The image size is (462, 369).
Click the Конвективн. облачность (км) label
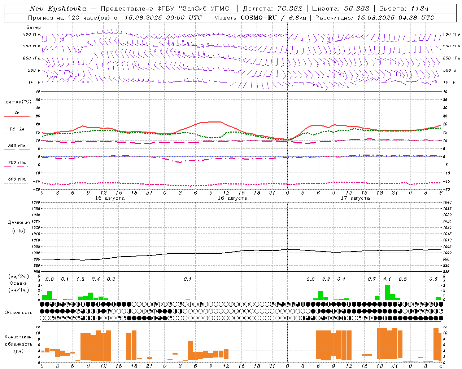[18, 344]
